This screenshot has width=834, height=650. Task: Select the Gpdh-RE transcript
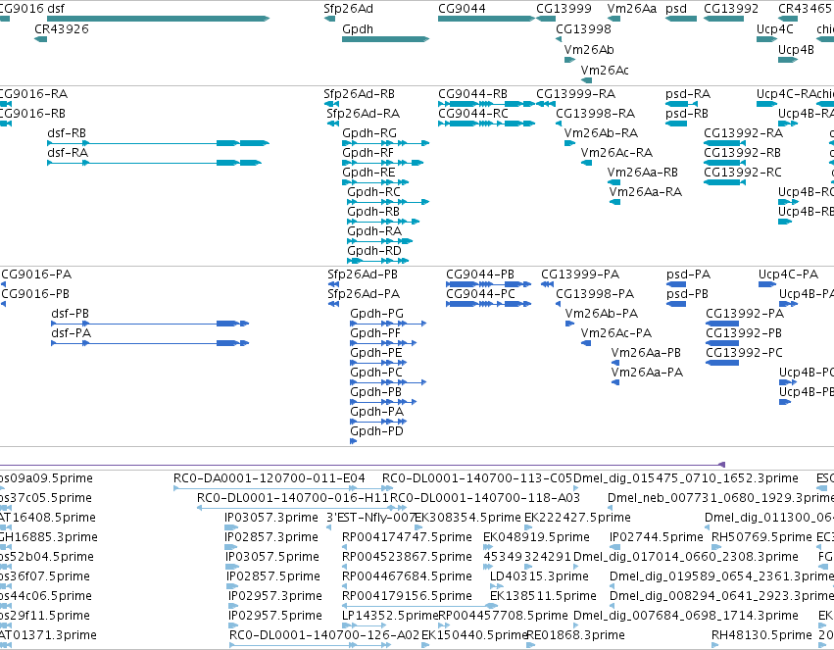(375, 182)
